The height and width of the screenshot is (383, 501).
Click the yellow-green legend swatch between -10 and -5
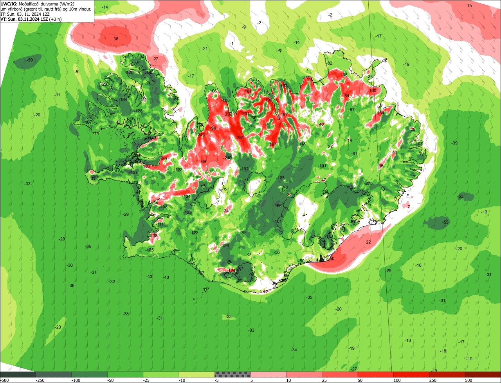[197, 374]
